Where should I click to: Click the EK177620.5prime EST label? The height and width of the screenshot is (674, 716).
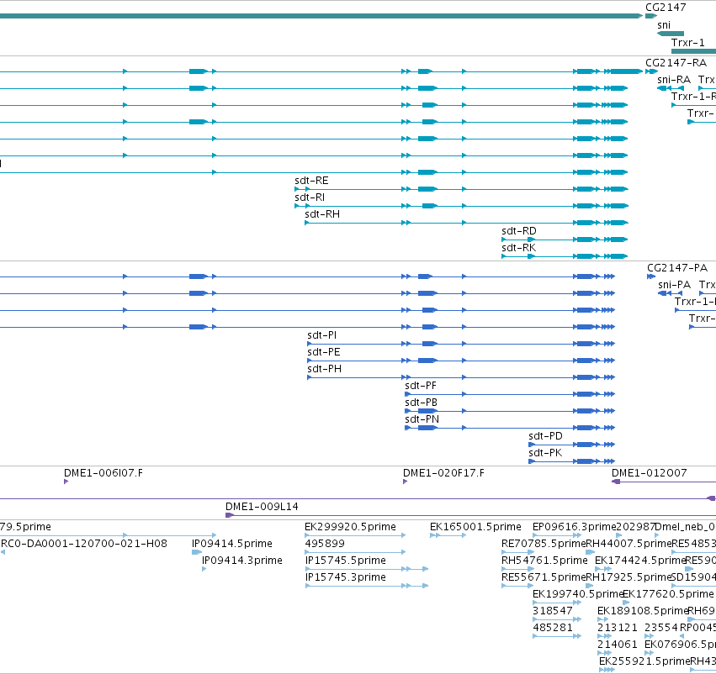pyautogui.click(x=668, y=595)
